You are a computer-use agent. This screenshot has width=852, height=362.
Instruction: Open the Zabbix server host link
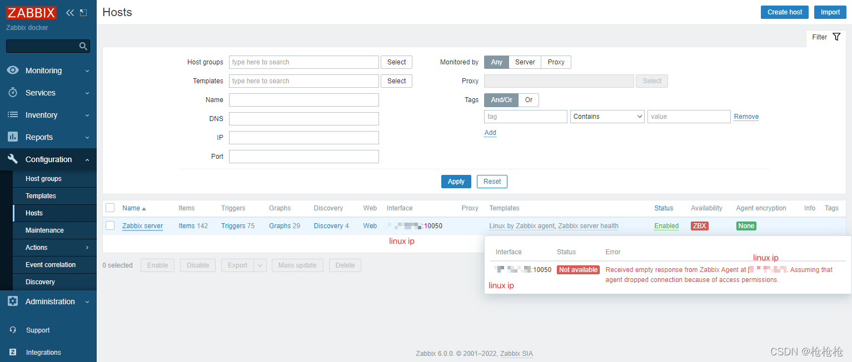tap(142, 226)
